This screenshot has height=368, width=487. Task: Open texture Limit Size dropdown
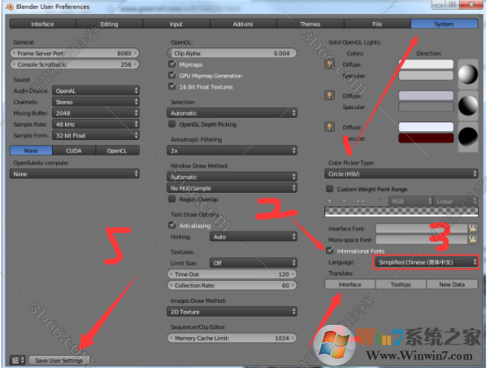253,263
